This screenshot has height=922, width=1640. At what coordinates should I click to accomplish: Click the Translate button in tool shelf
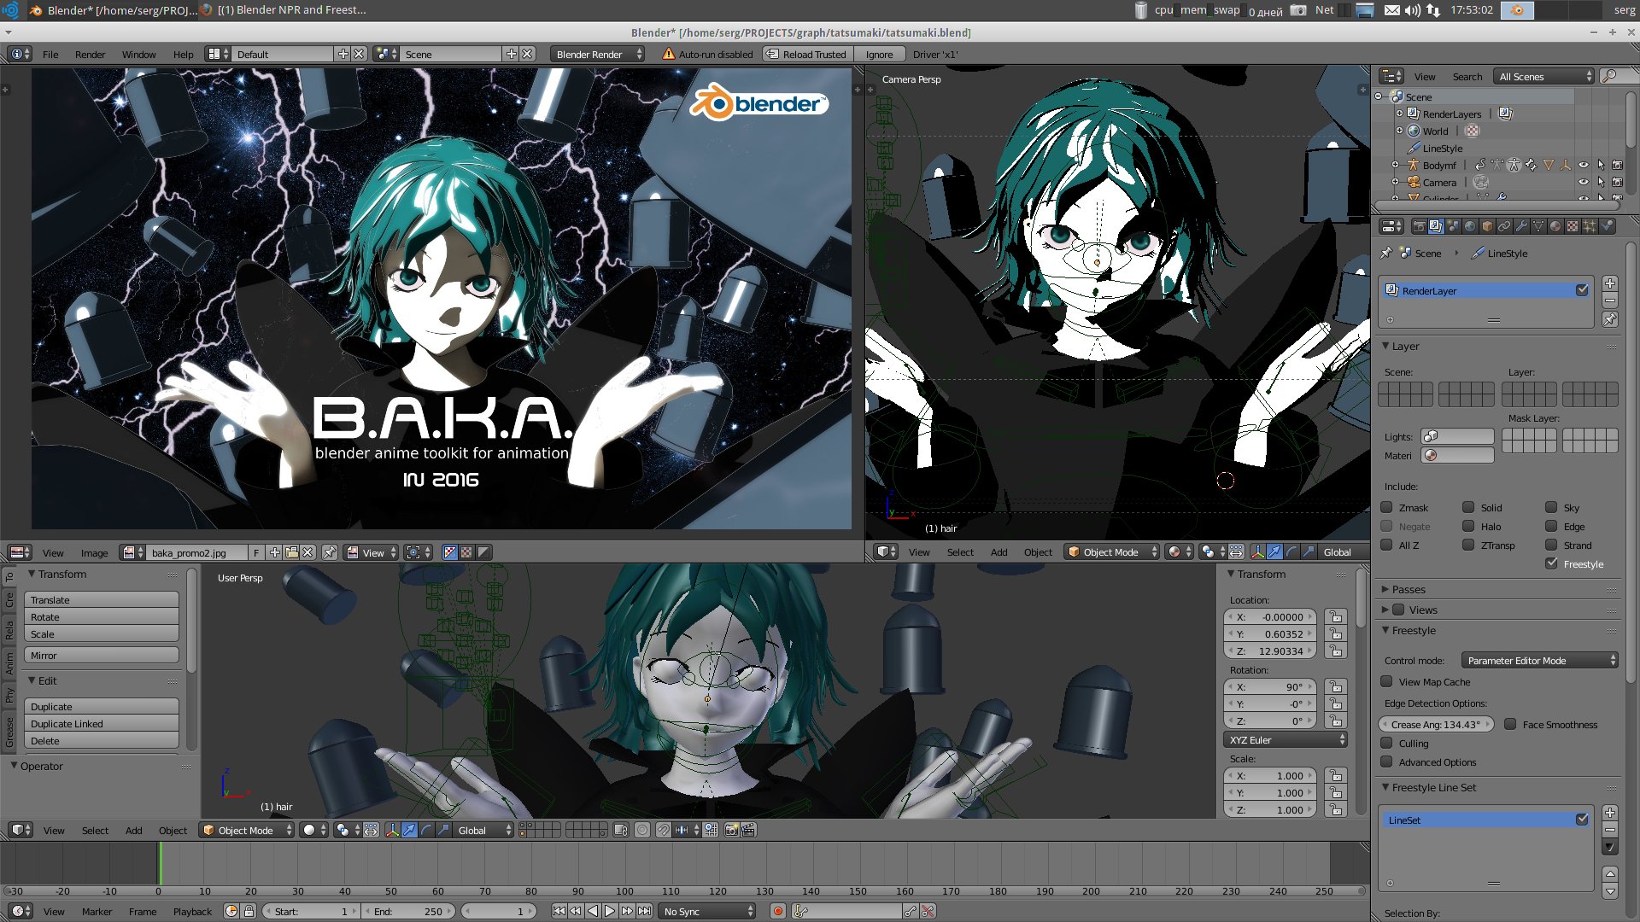(x=102, y=599)
